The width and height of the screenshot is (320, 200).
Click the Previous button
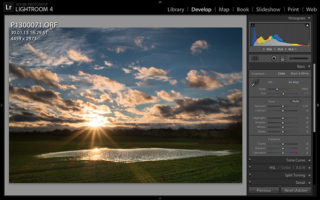[264, 190]
